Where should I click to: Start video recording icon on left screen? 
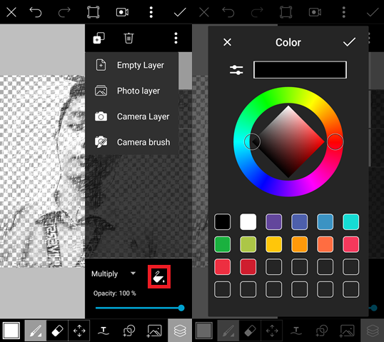pos(122,12)
